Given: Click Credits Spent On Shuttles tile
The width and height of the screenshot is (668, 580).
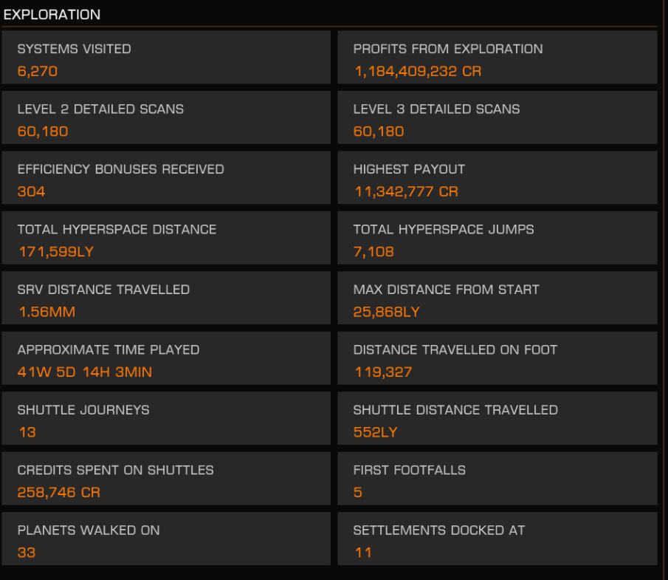Looking at the screenshot, I should (x=166, y=479).
